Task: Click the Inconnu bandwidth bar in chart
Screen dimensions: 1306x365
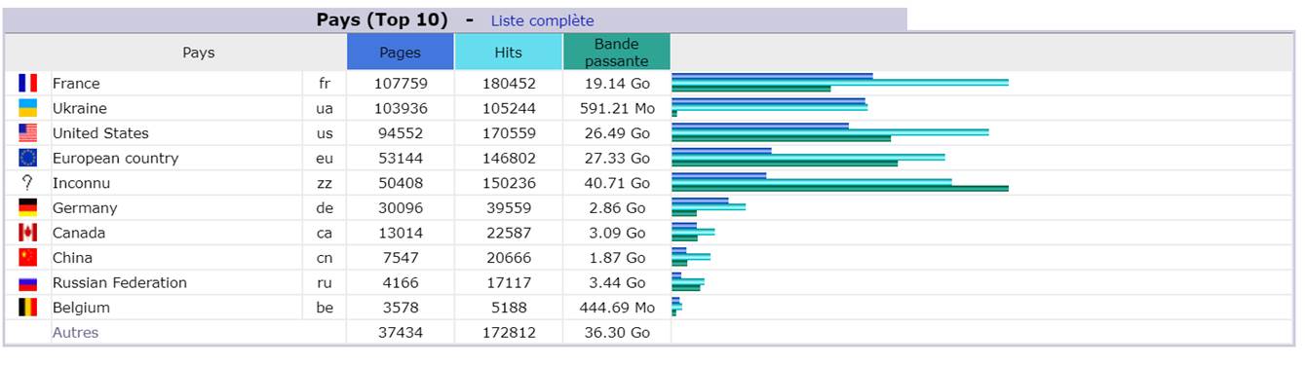Action: tap(840, 188)
